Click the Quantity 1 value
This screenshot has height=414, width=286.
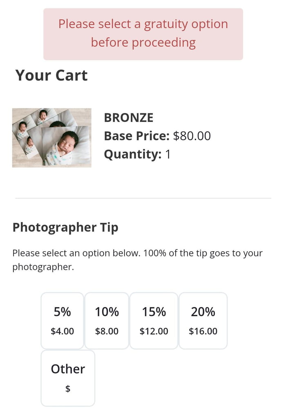(x=168, y=155)
